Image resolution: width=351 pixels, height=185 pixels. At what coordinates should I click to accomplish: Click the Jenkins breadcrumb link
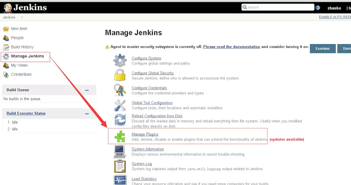pyautogui.click(x=9, y=17)
